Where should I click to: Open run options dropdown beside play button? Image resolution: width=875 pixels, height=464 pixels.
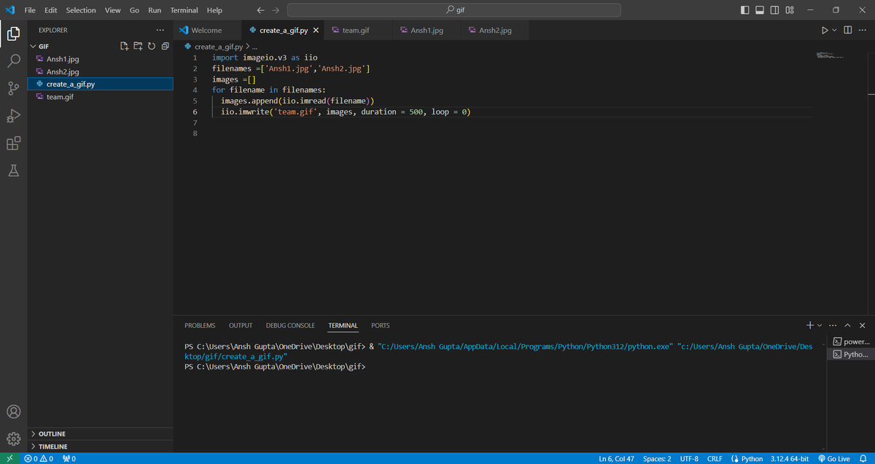(834, 30)
